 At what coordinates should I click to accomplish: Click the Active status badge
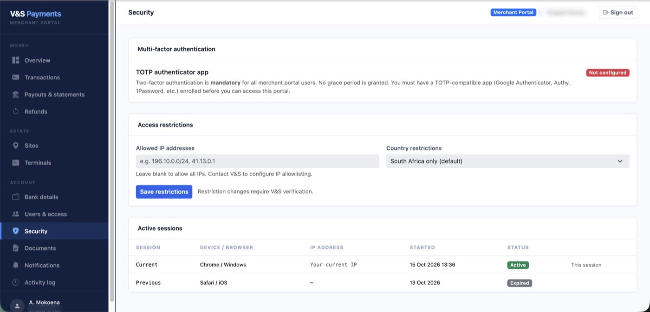coord(518,265)
